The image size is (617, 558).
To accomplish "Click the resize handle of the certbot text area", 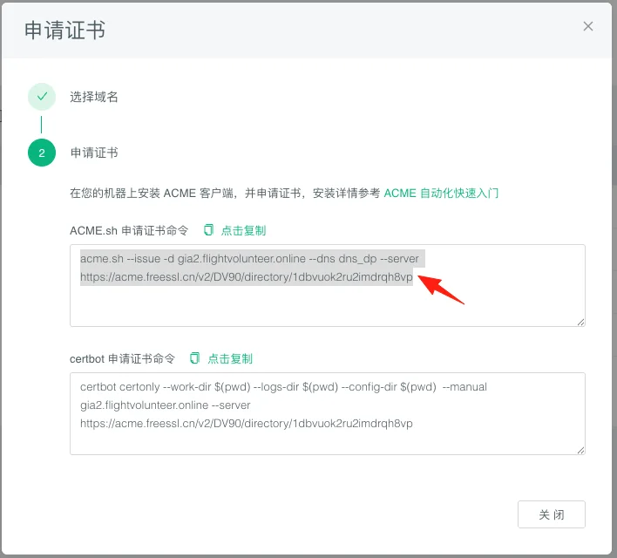I will 580,450.
